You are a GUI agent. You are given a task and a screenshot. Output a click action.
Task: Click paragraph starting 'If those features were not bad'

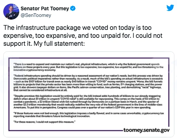pos(88,115)
